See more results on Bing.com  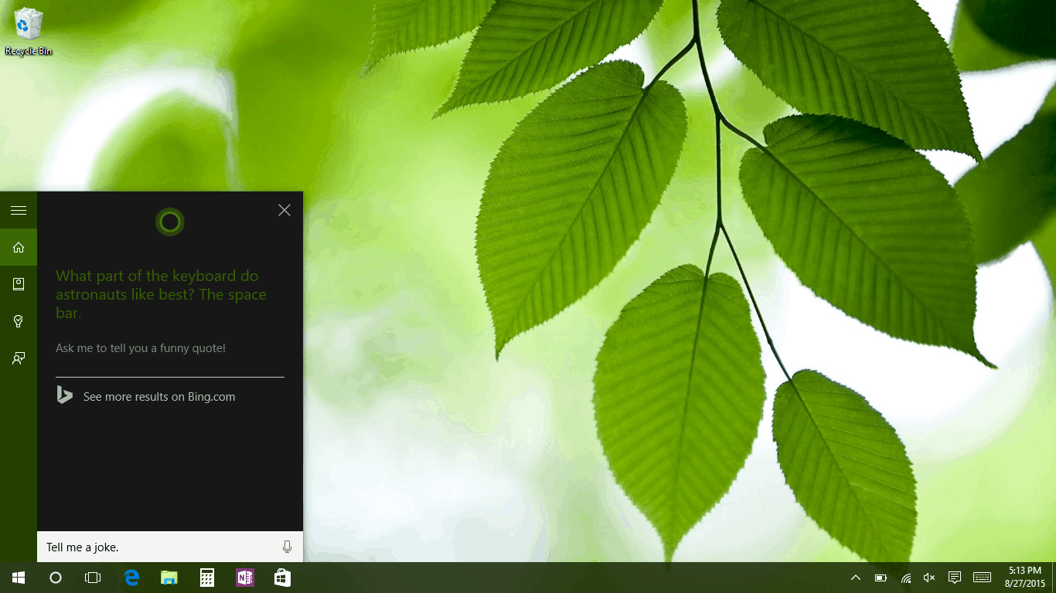pyautogui.click(x=158, y=396)
